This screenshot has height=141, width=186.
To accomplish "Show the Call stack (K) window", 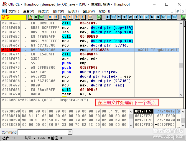I will (152, 17).
